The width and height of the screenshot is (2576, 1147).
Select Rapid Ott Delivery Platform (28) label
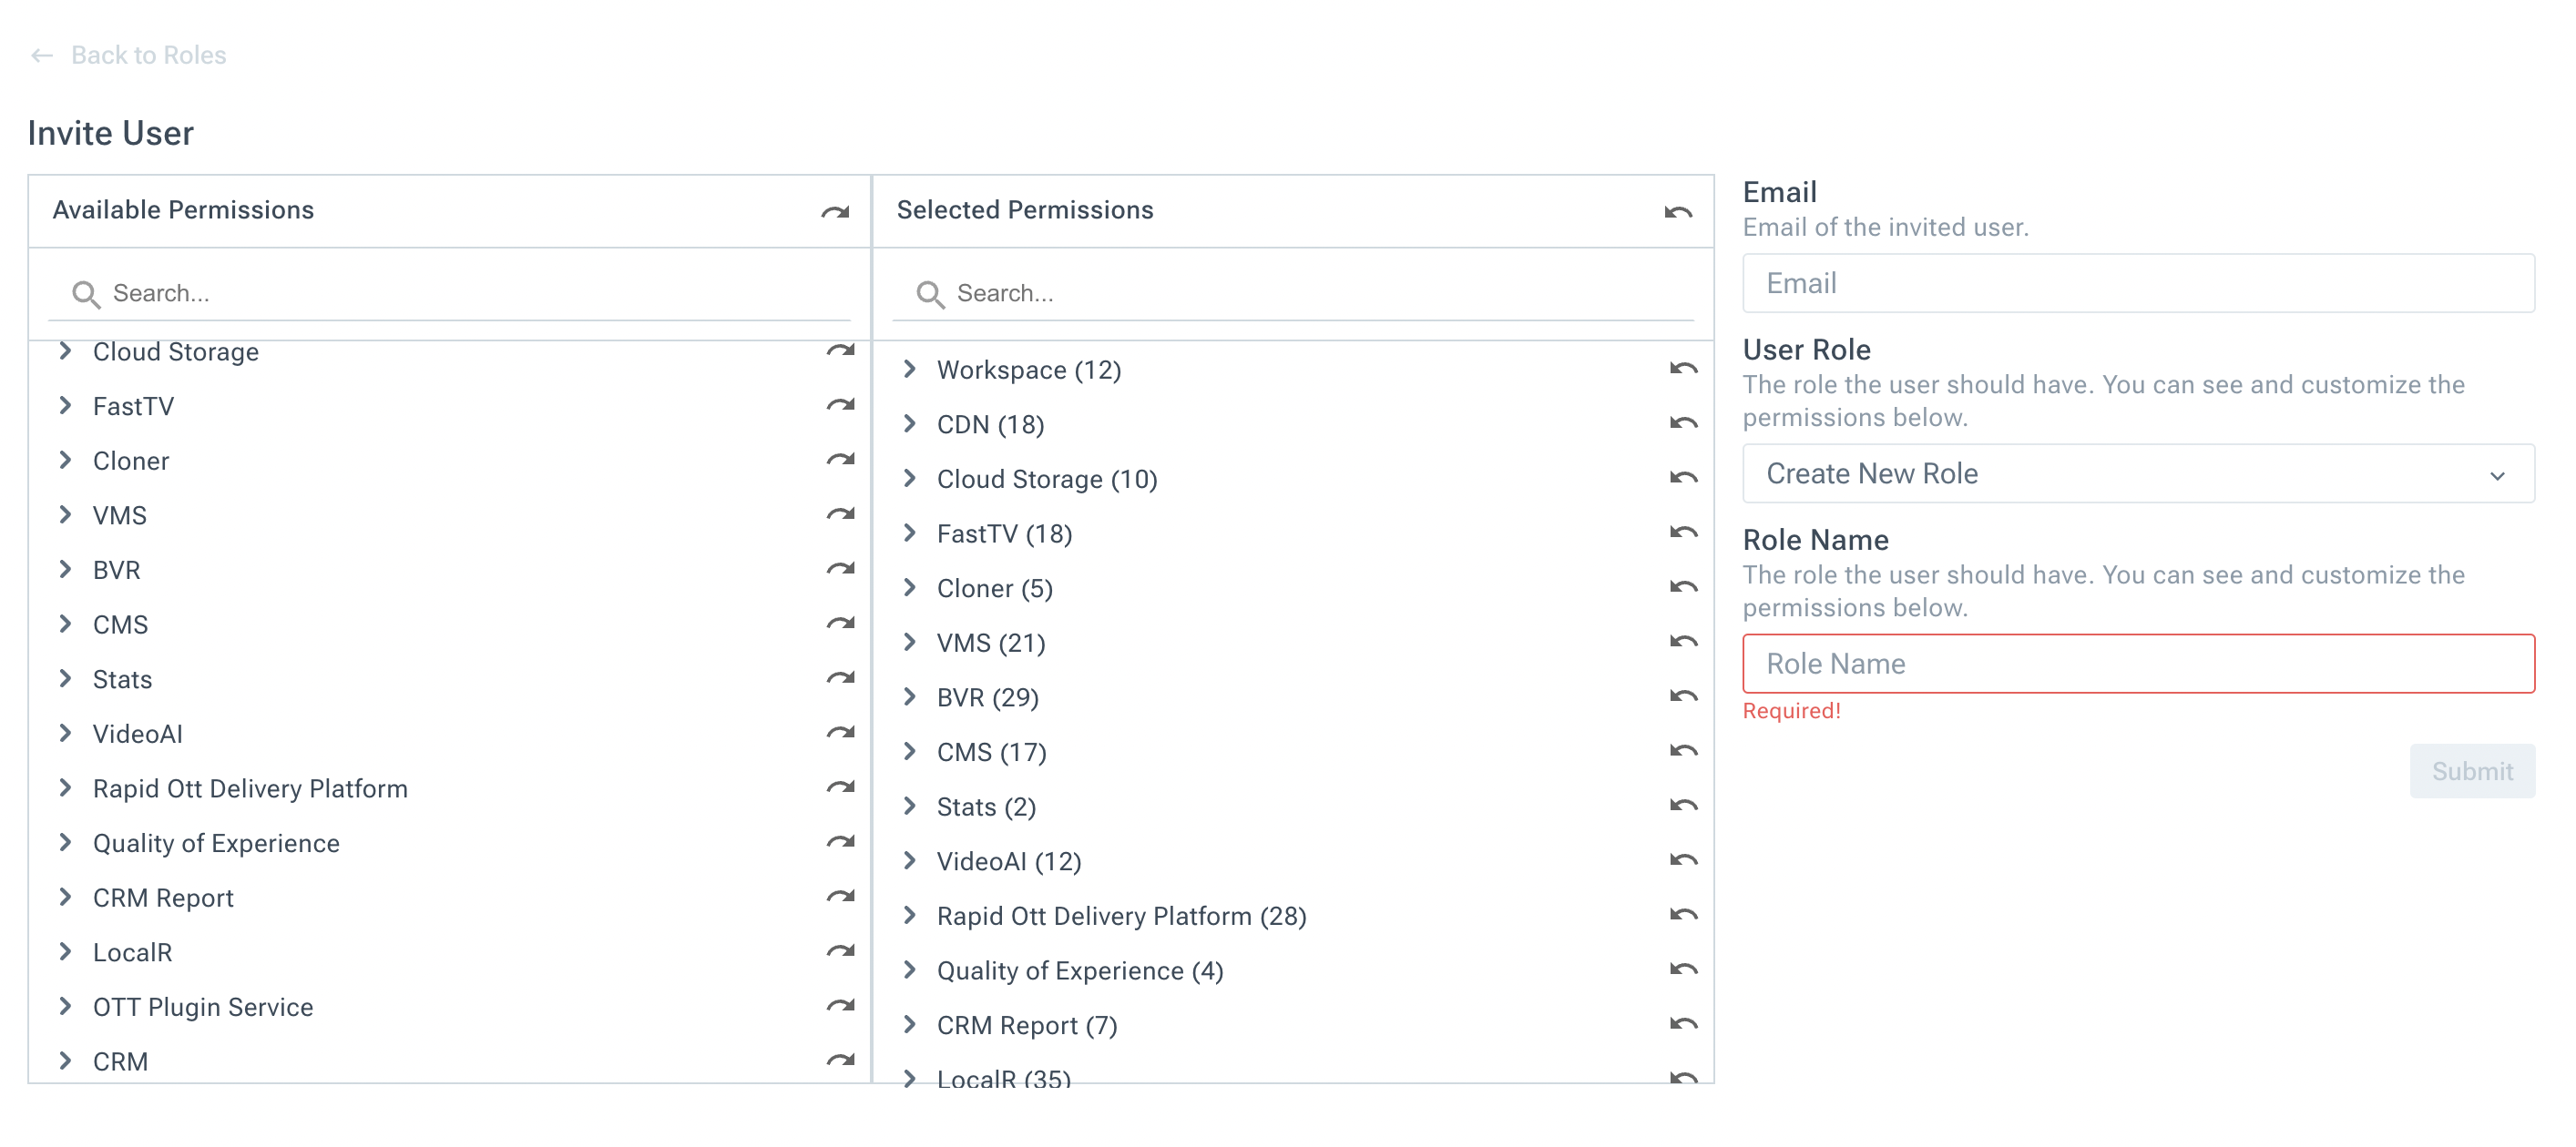point(1121,916)
